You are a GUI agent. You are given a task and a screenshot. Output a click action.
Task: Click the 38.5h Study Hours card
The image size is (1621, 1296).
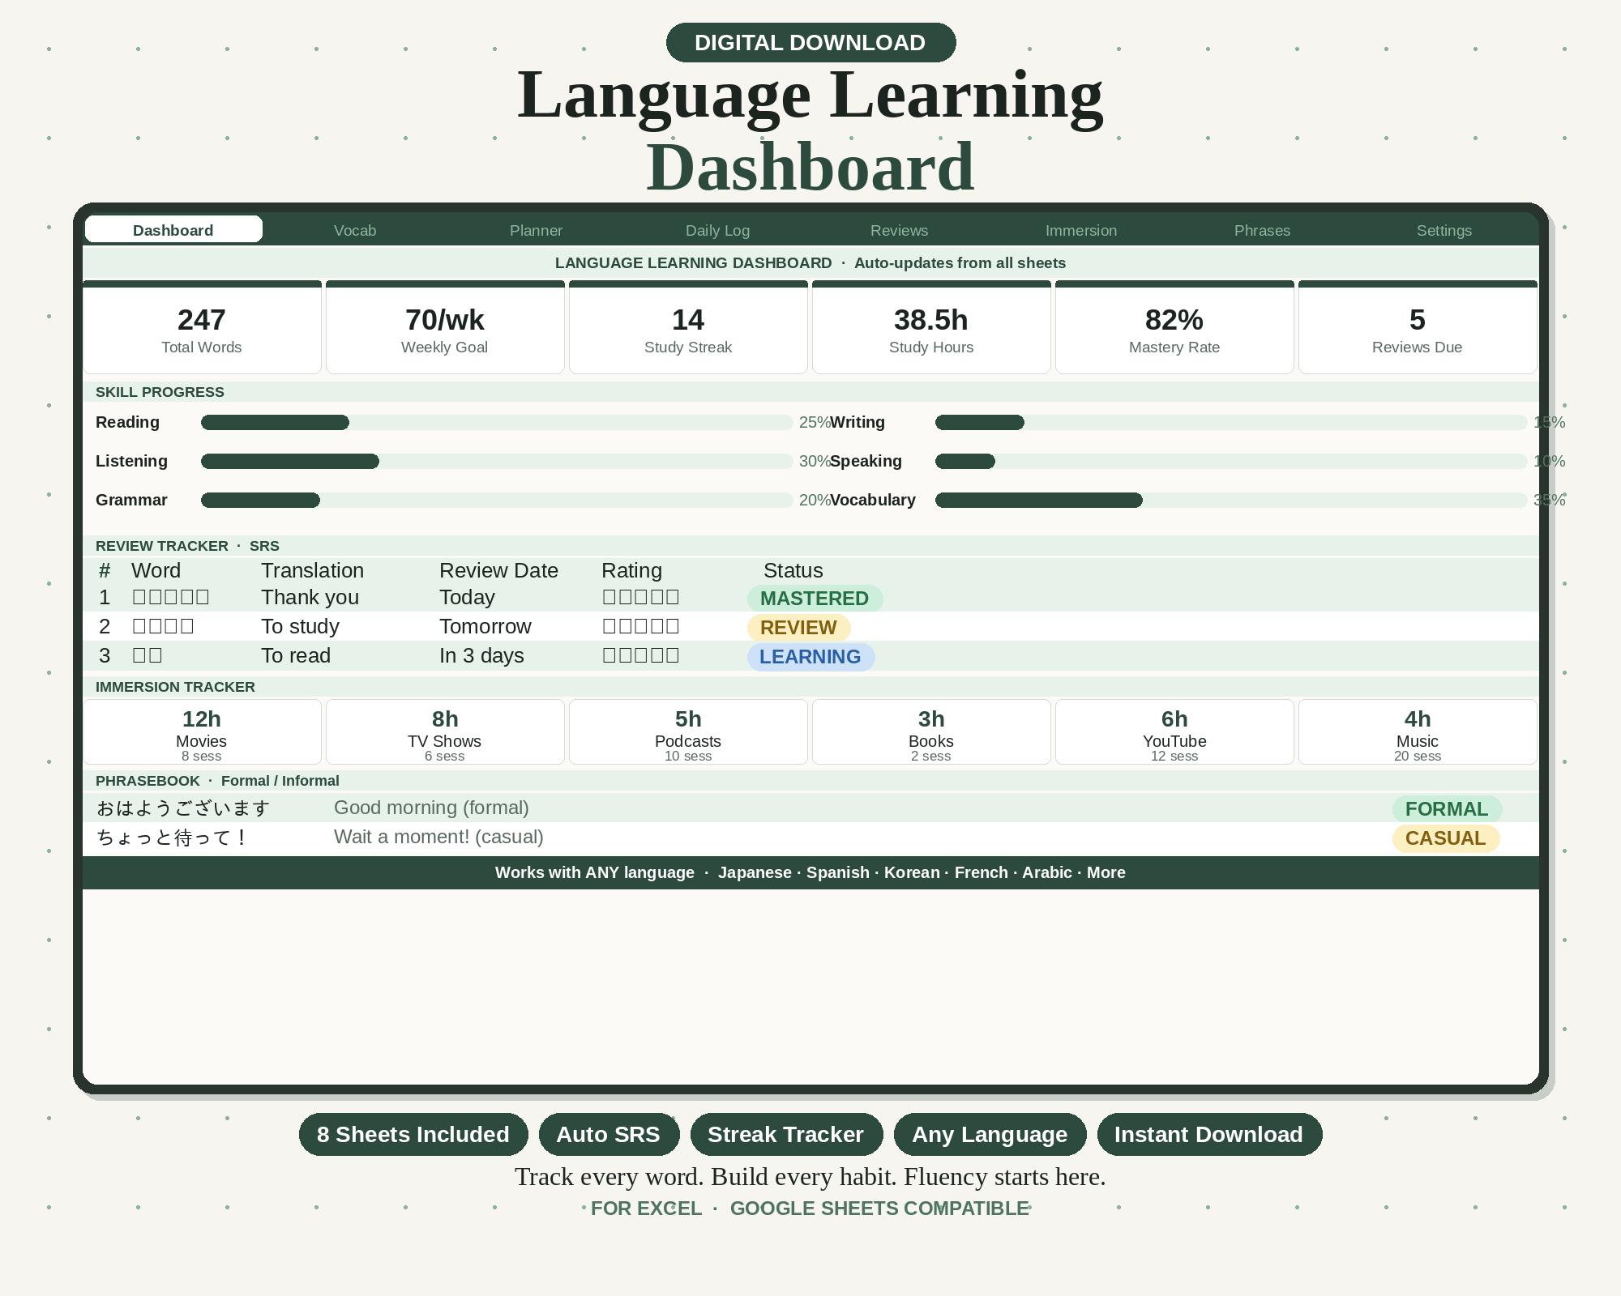[931, 327]
